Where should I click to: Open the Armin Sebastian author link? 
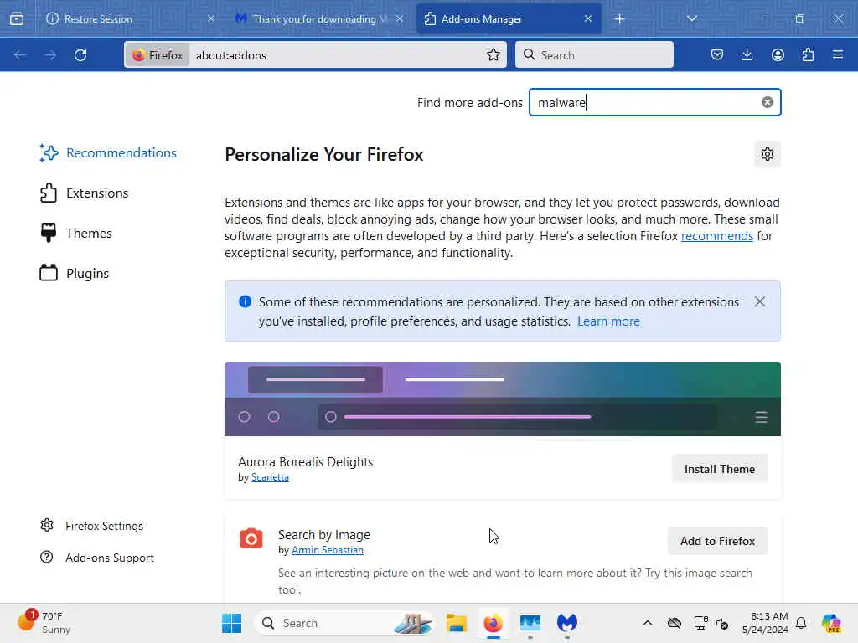click(328, 550)
